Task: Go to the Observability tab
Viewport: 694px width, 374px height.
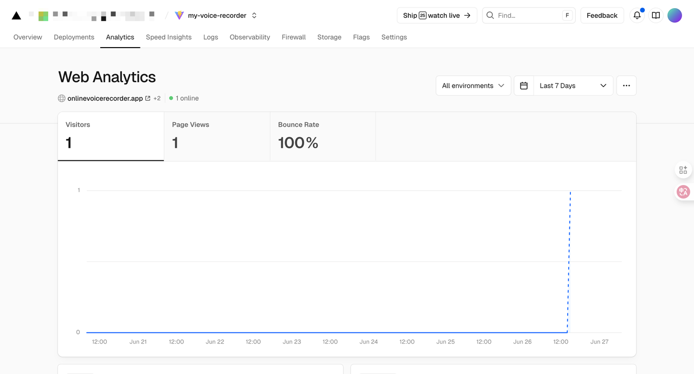Action: coord(249,37)
